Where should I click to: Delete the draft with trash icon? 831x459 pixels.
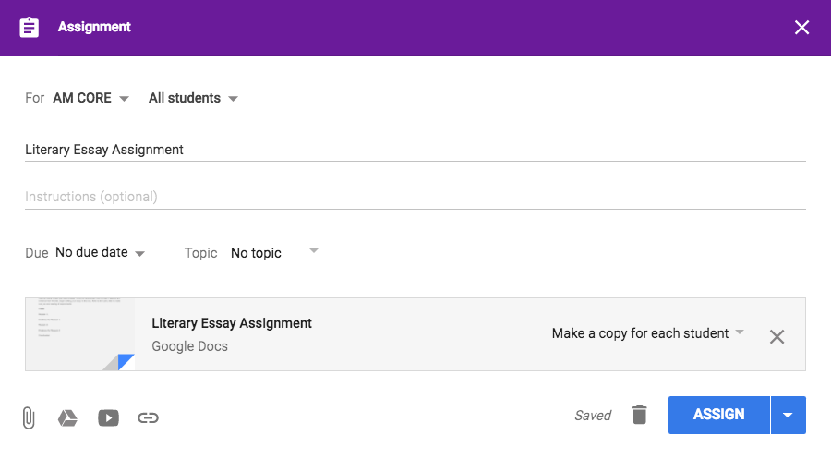point(639,415)
